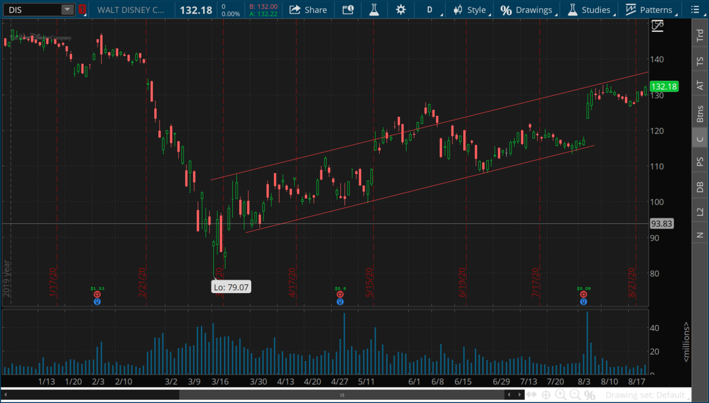Click the Share button
The width and height of the screenshot is (709, 403).
coord(309,9)
